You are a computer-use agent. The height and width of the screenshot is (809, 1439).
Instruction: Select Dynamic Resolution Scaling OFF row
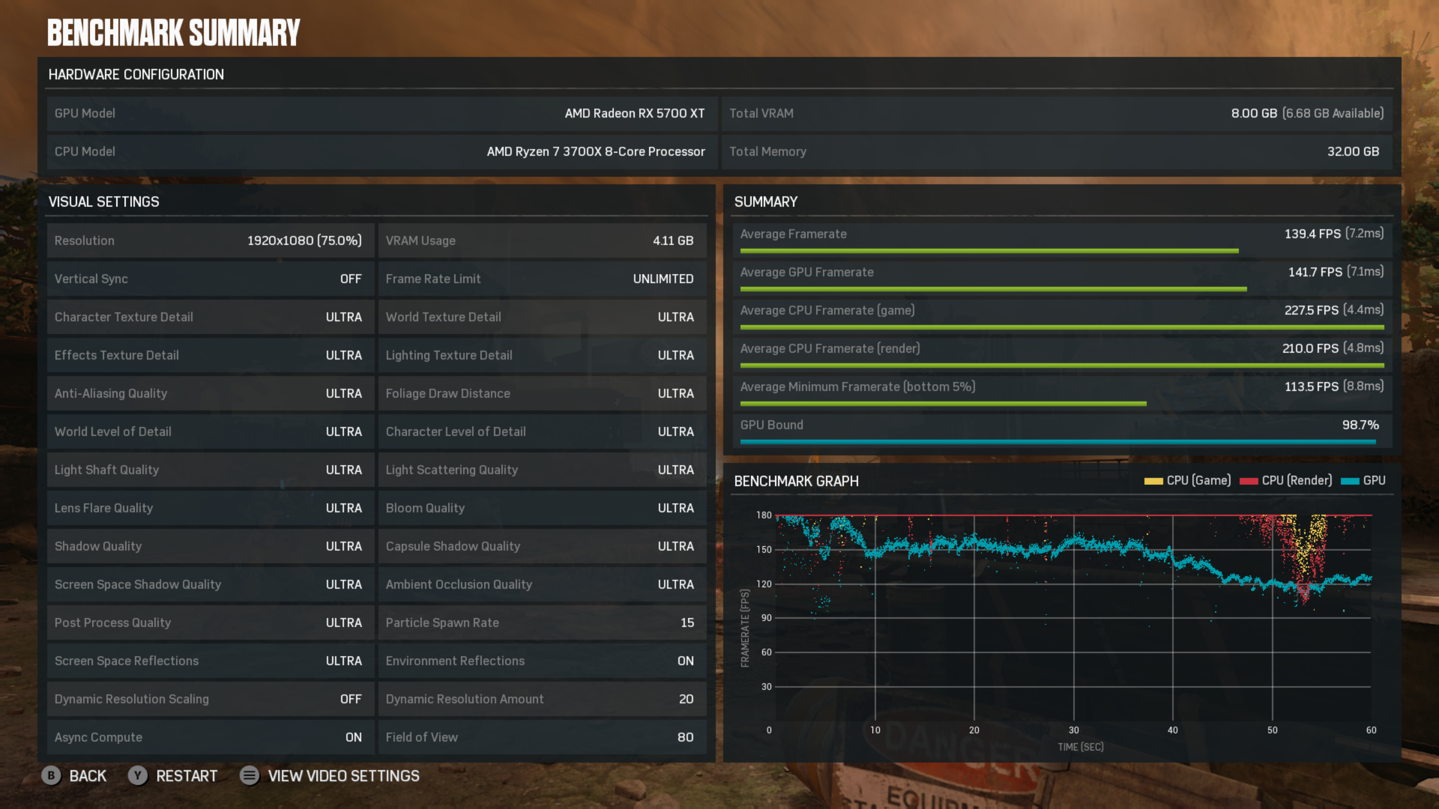click(211, 699)
